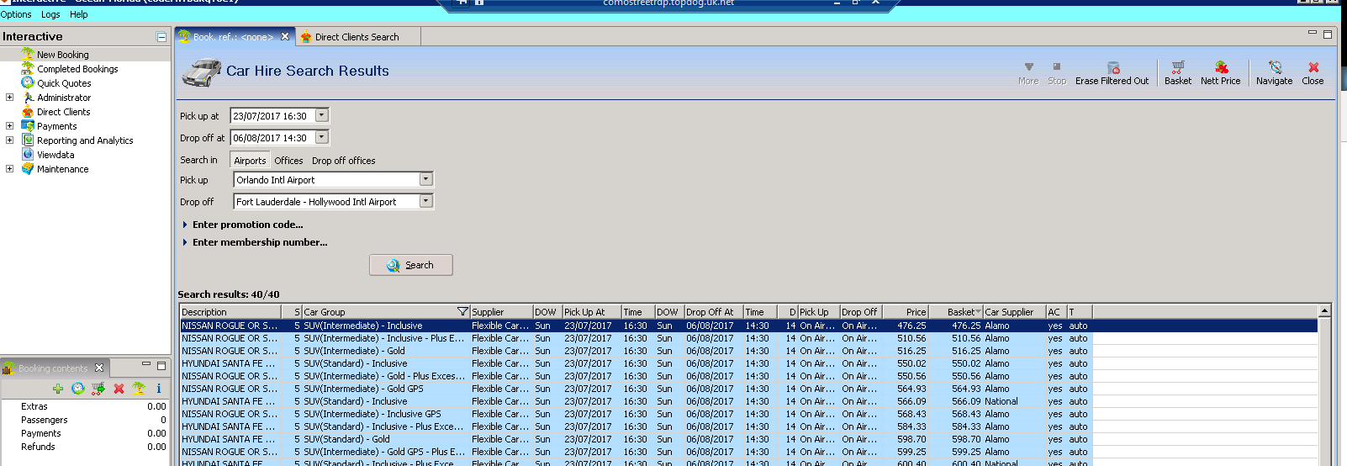Select the Airports search tab
Viewport: 1347px width, 466px height.
coord(250,161)
